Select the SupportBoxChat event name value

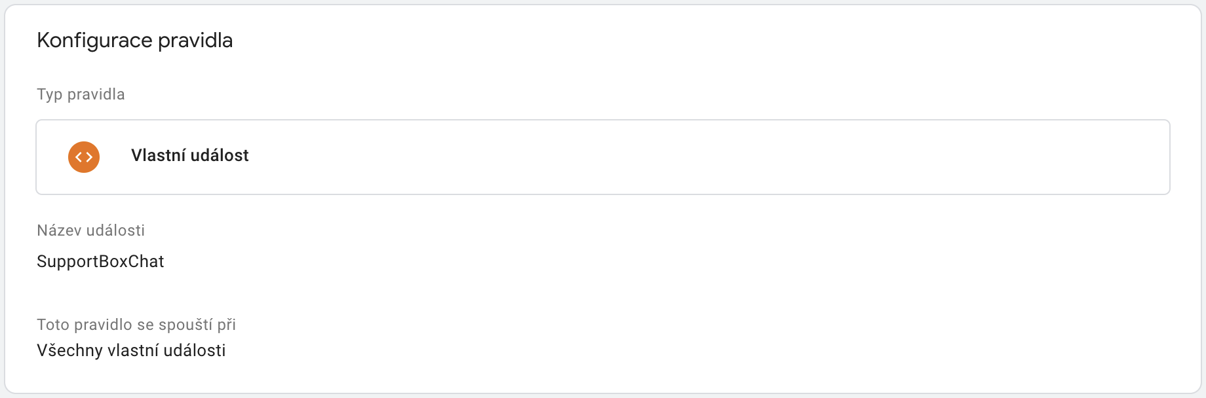coord(100,261)
